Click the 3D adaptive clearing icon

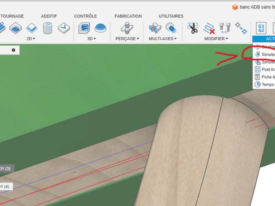click(x=83, y=28)
